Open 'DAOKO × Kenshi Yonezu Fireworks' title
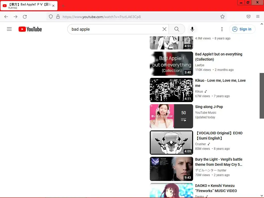 click(216, 188)
